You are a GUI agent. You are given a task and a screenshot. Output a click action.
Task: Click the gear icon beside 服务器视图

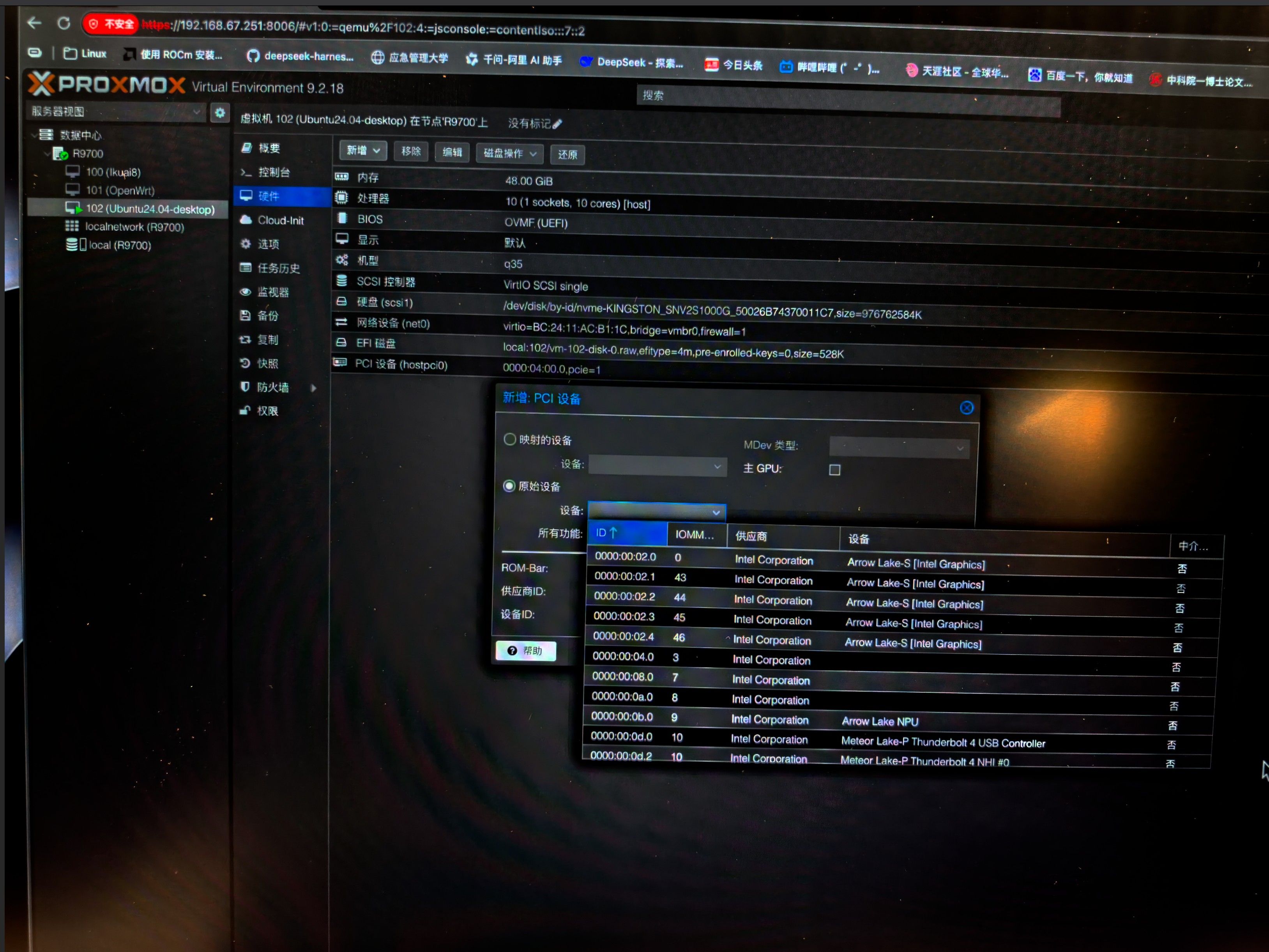220,113
